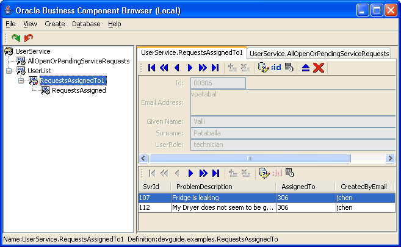Viewport: 401px width, 247px height.
Task: Click delete row icon in lower toolbar
Action: (x=246, y=173)
